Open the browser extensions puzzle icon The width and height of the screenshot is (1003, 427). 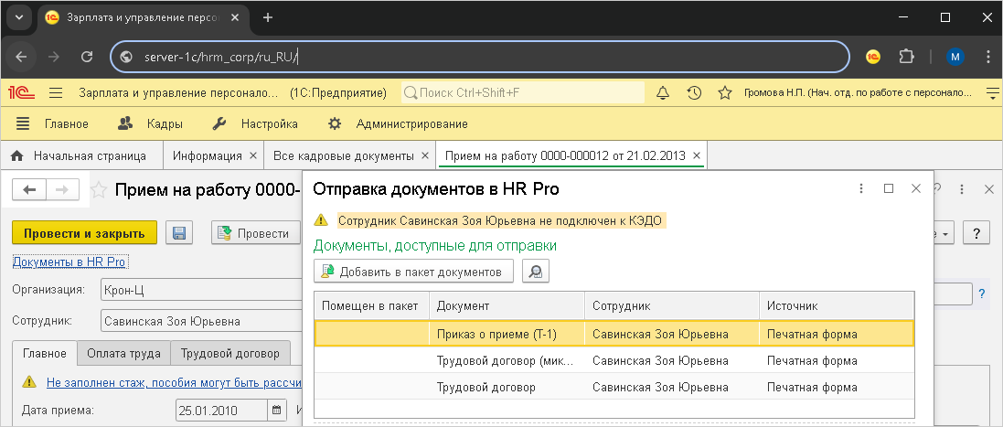tap(906, 57)
